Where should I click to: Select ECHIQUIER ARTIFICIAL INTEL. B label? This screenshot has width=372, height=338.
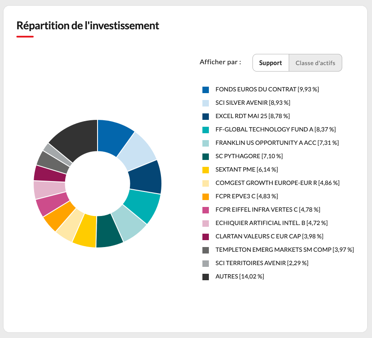[271, 223]
